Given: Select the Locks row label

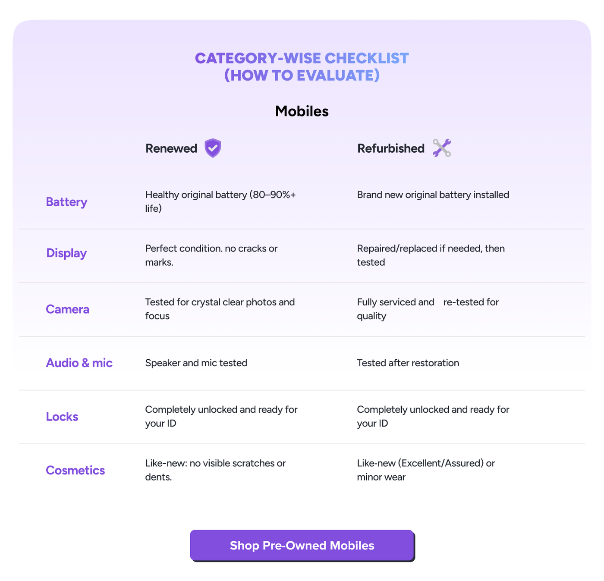Looking at the screenshot, I should coord(62,416).
